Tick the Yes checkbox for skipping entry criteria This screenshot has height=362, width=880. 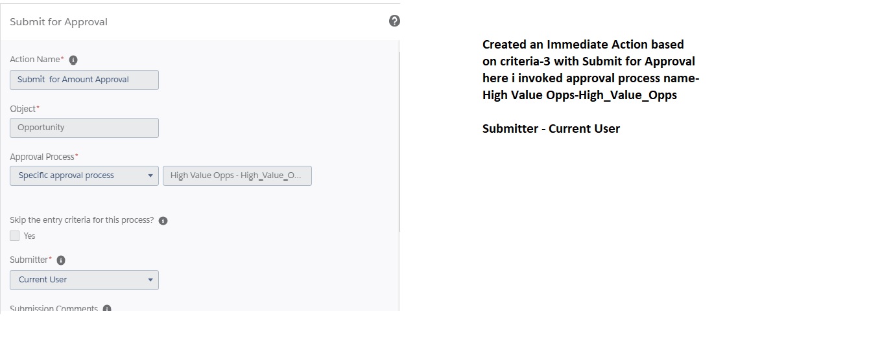pyautogui.click(x=15, y=236)
